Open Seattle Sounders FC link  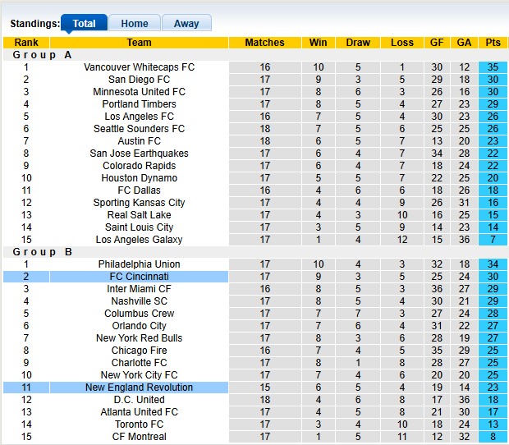click(x=139, y=129)
